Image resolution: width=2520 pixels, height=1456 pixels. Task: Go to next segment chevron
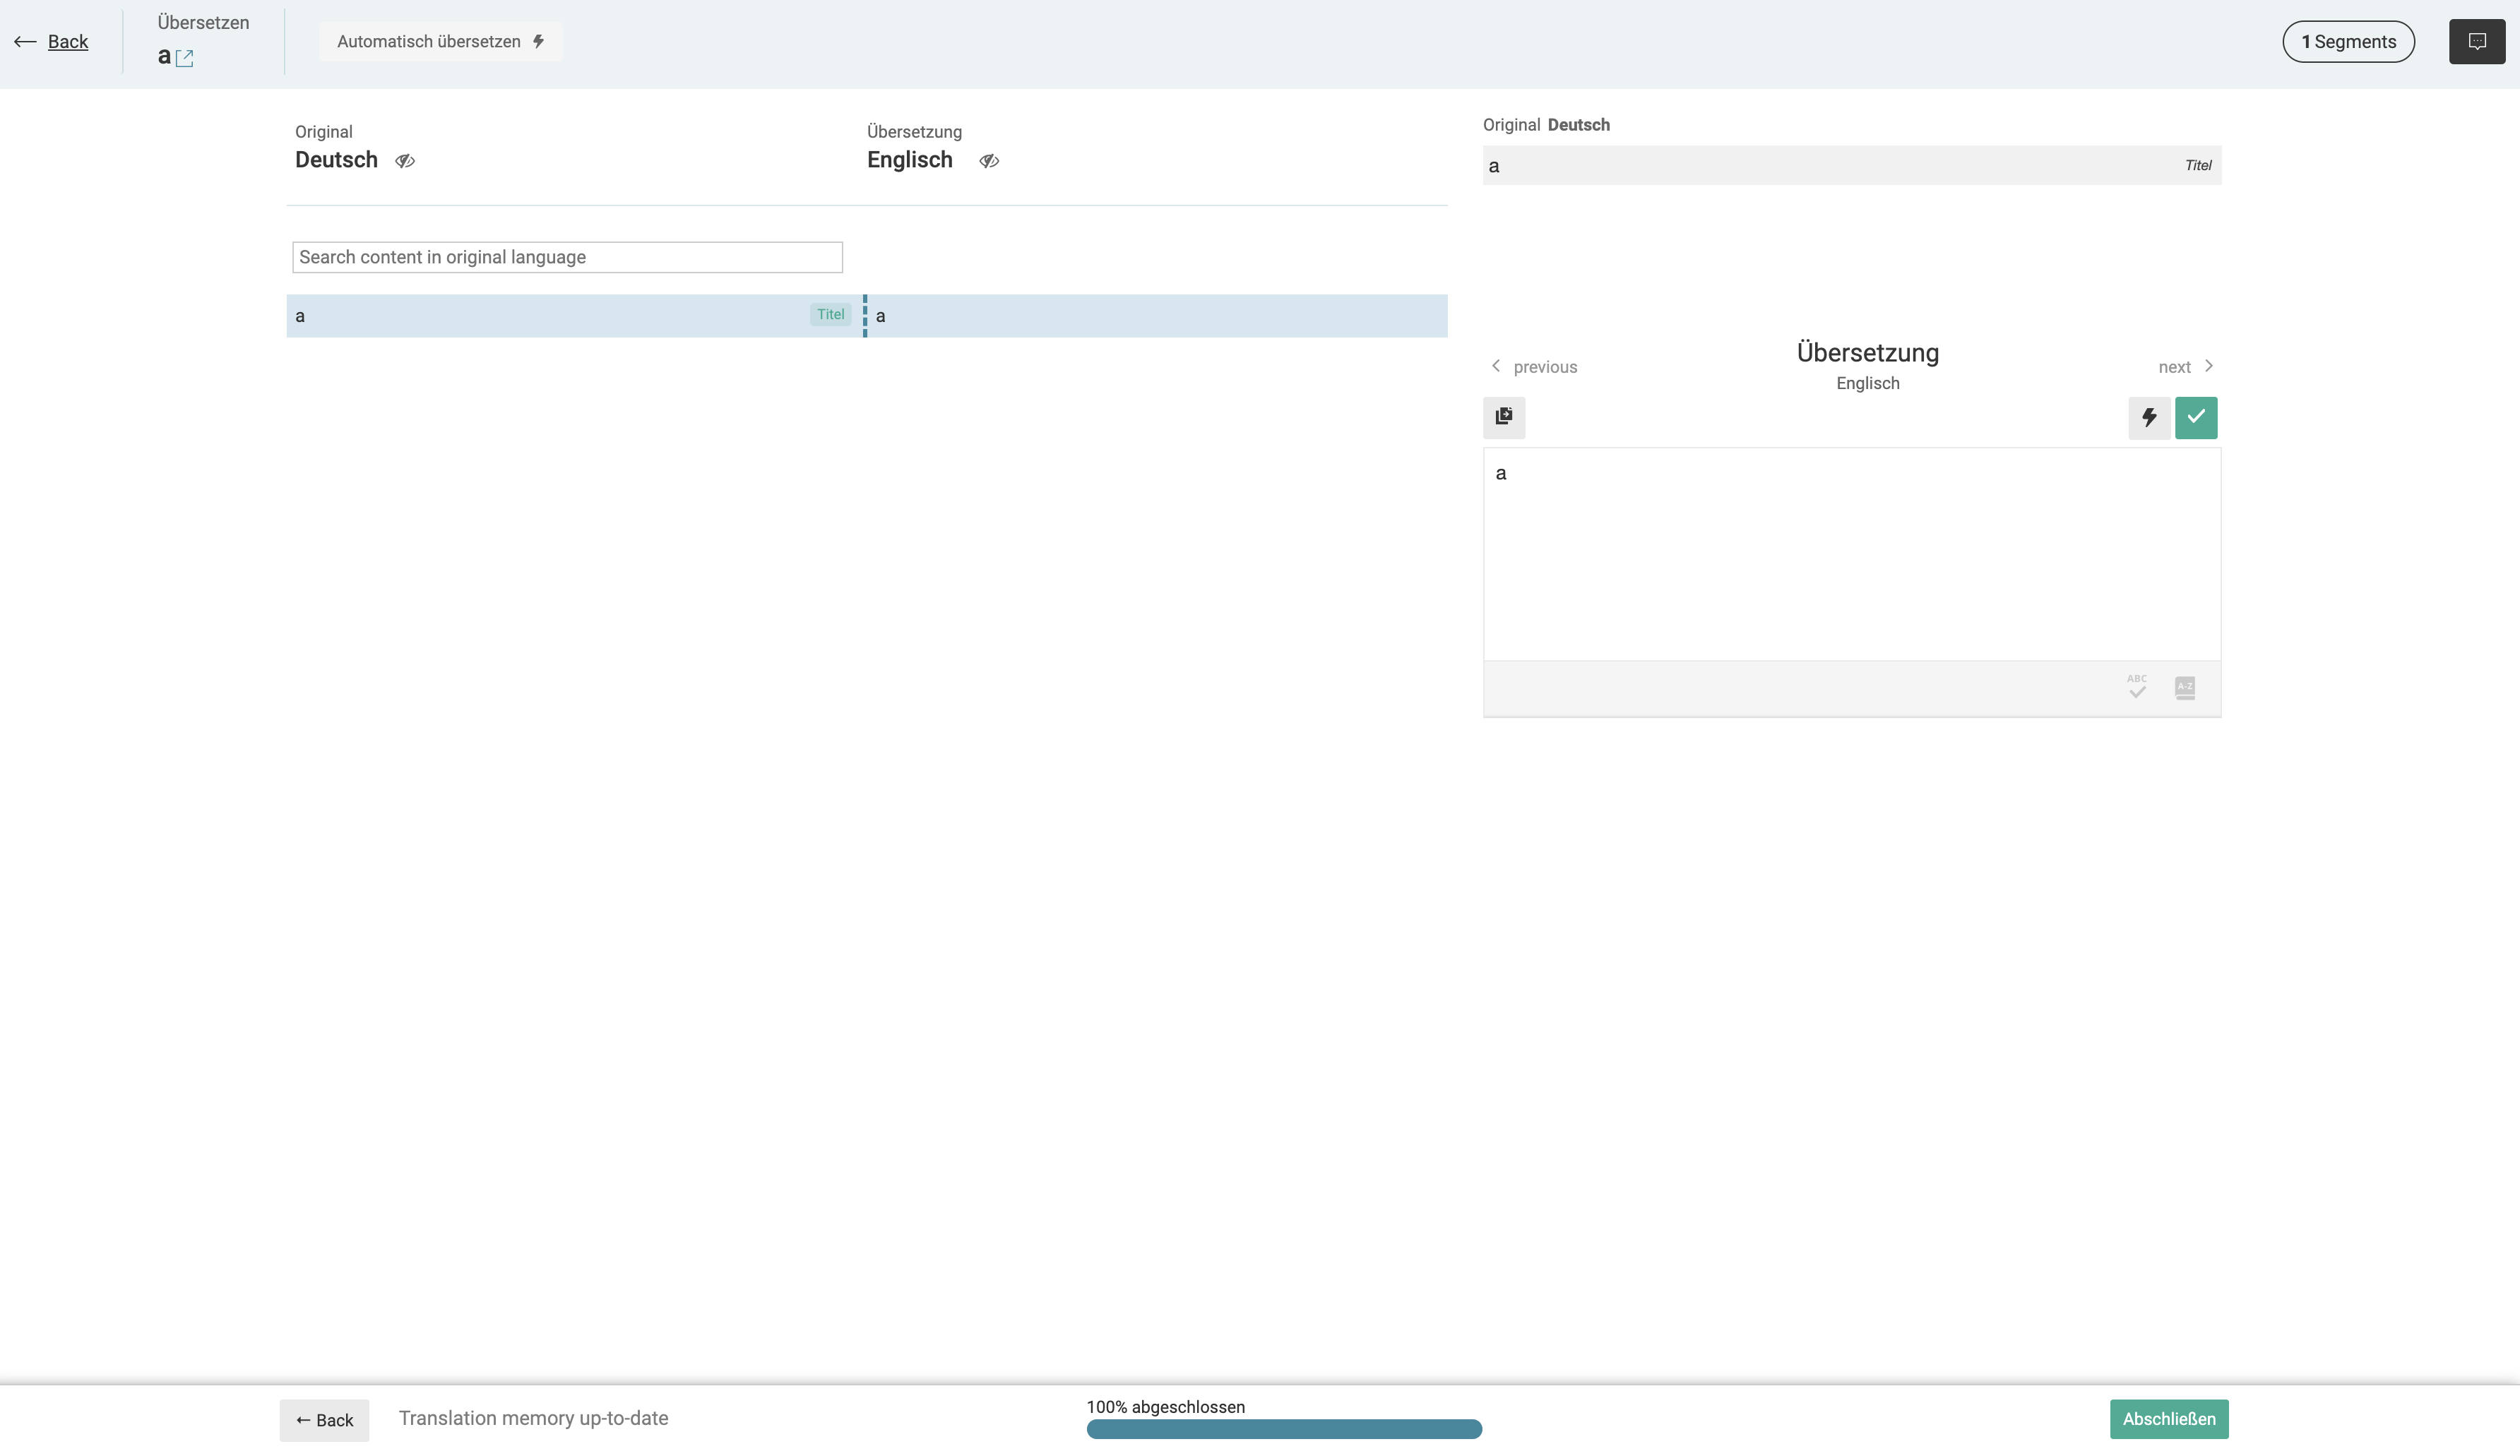tap(2209, 366)
